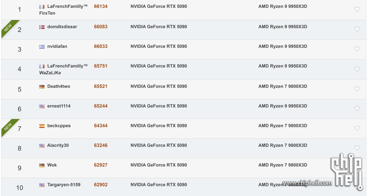Open the score 65244 result
This screenshot has height=196, width=368.
tap(101, 106)
